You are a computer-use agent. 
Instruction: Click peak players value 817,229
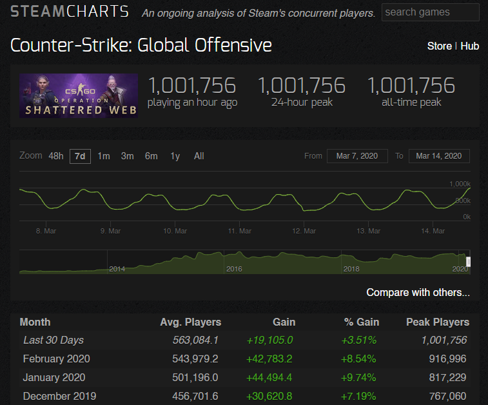pyautogui.click(x=447, y=378)
